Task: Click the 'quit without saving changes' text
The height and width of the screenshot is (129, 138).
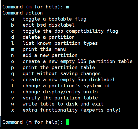Action: [62, 74]
